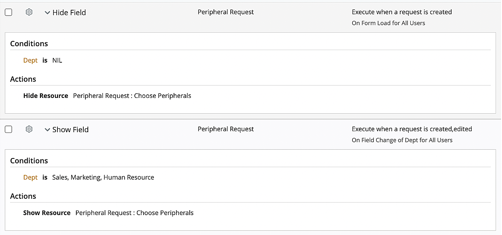The image size is (502, 235).
Task: Click the Hide Resource action label
Action: pos(46,96)
